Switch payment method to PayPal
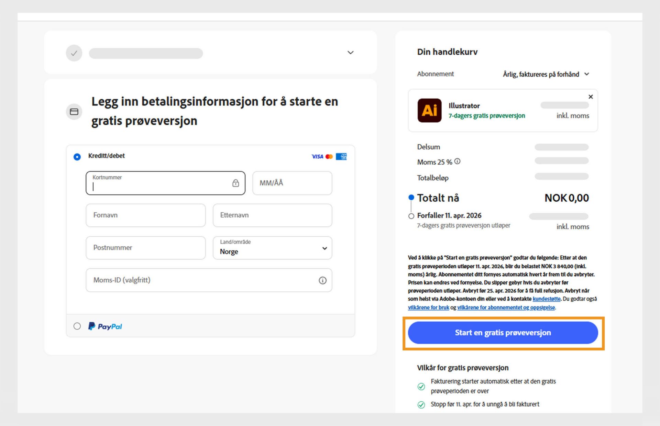This screenshot has height=426, width=660. pyautogui.click(x=77, y=326)
